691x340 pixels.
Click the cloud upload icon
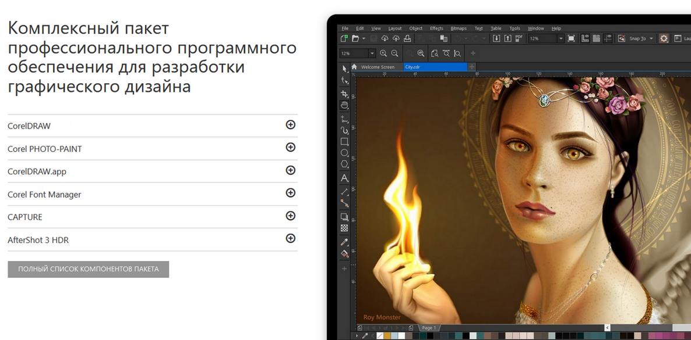(396, 38)
